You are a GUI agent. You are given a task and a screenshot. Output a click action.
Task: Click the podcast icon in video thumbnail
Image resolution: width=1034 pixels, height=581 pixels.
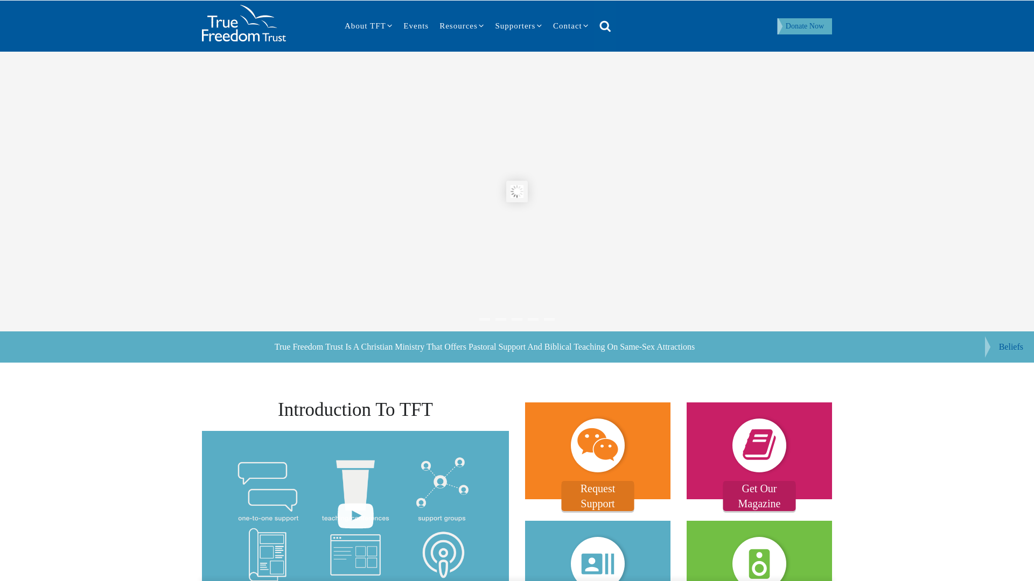pos(443,555)
